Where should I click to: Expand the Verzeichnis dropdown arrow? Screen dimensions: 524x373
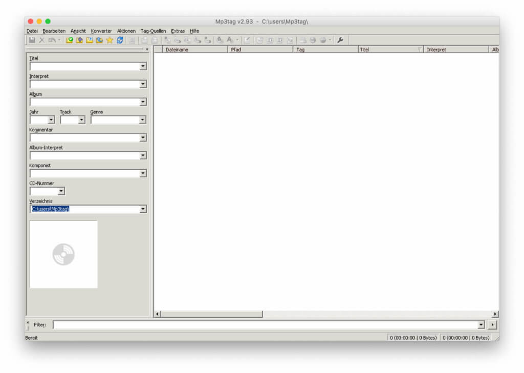pyautogui.click(x=143, y=209)
